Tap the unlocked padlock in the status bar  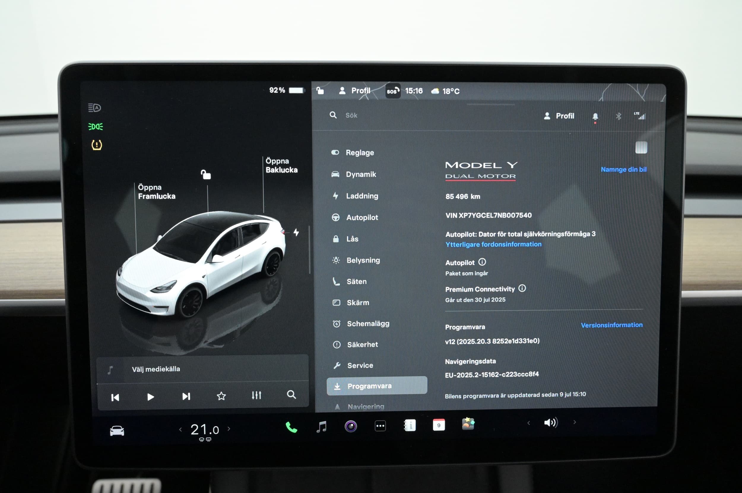320,90
